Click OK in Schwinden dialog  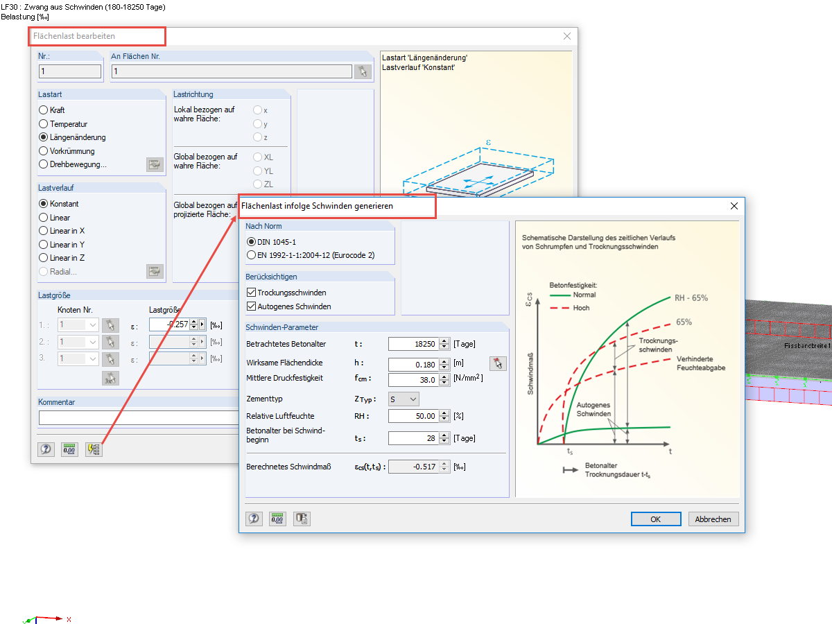click(x=656, y=519)
